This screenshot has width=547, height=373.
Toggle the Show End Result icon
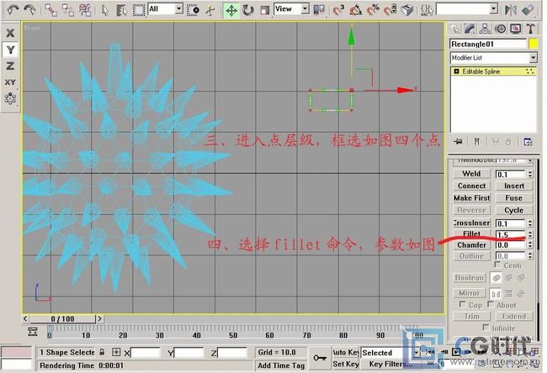[476, 141]
